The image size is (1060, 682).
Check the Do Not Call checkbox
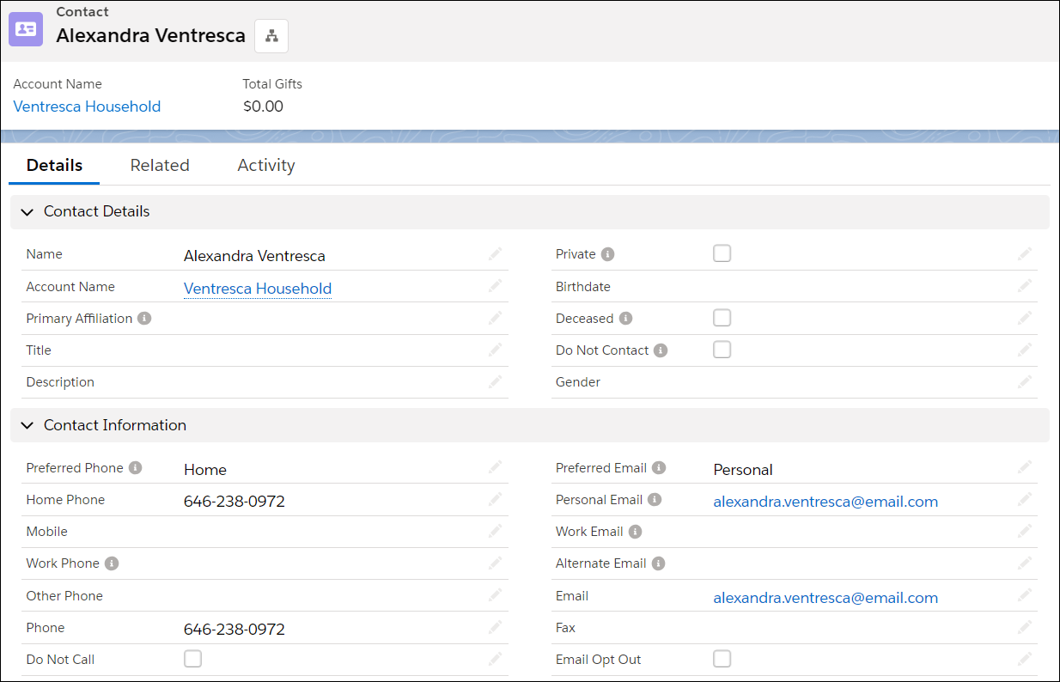(x=192, y=659)
